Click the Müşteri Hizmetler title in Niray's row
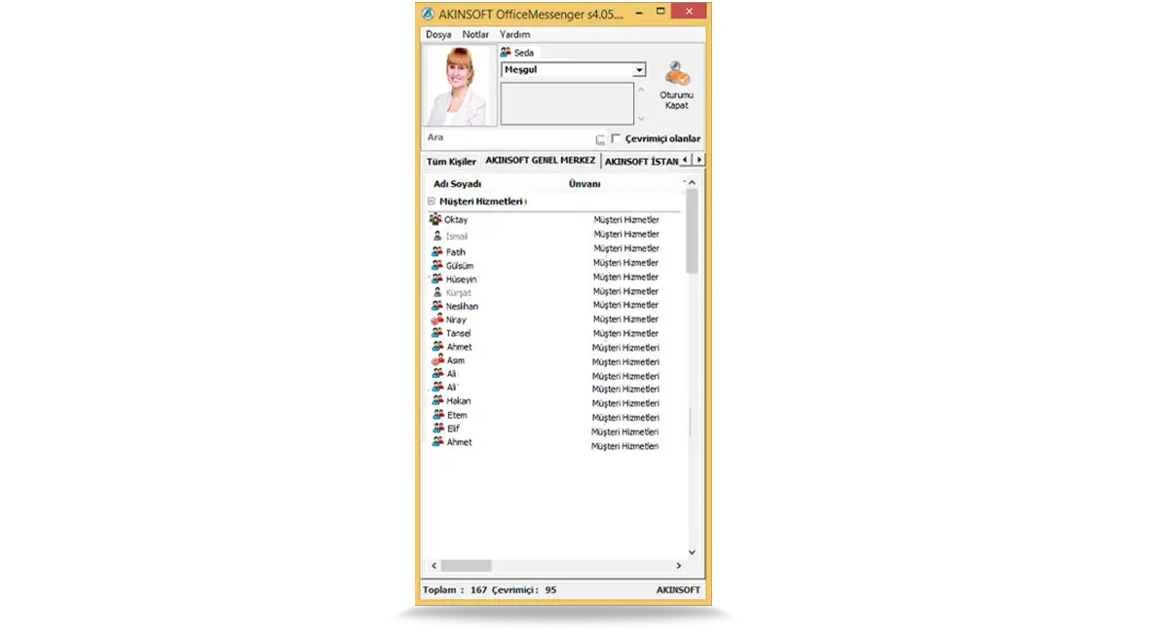This screenshot has width=1169, height=636. click(626, 318)
